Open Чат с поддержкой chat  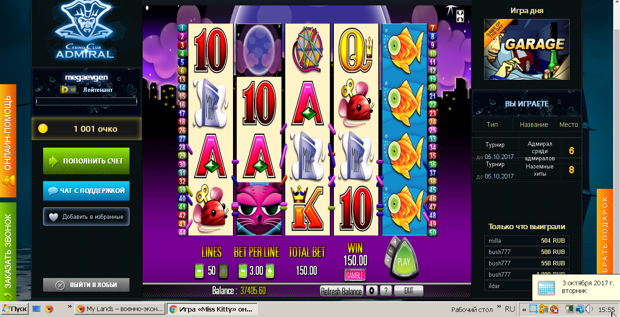pos(86,191)
